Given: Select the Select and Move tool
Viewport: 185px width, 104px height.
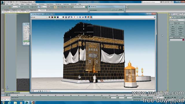Looking at the screenshot, I should coord(32,7).
